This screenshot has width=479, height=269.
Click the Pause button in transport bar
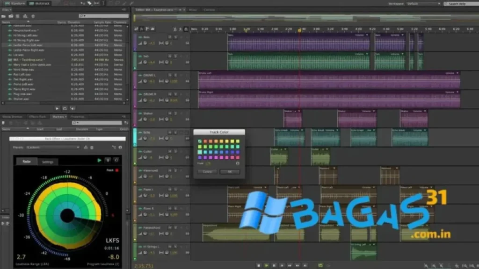[274, 266]
